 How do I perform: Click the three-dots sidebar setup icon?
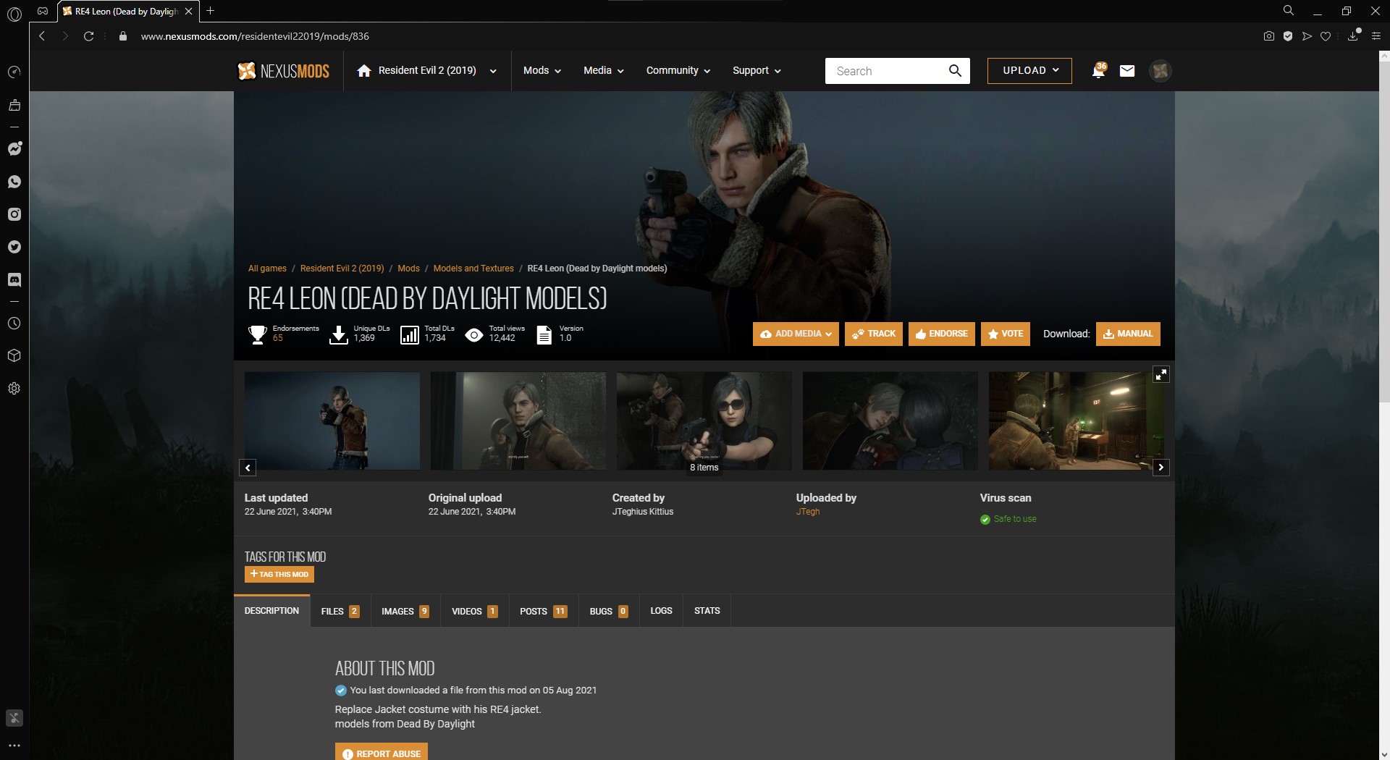14,745
